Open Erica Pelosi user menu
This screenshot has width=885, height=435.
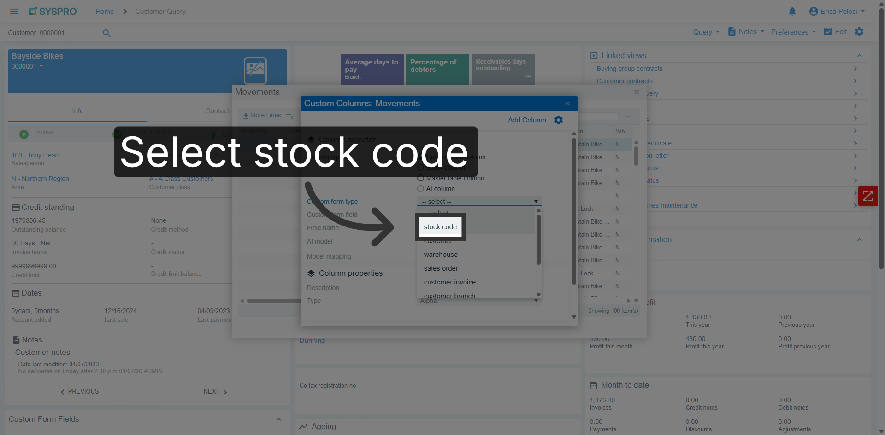coord(837,12)
